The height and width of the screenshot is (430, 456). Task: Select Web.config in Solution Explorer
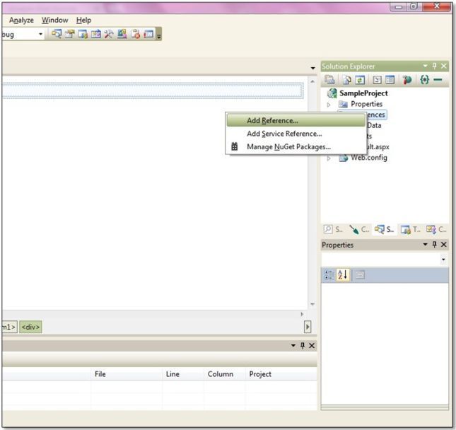pos(369,158)
